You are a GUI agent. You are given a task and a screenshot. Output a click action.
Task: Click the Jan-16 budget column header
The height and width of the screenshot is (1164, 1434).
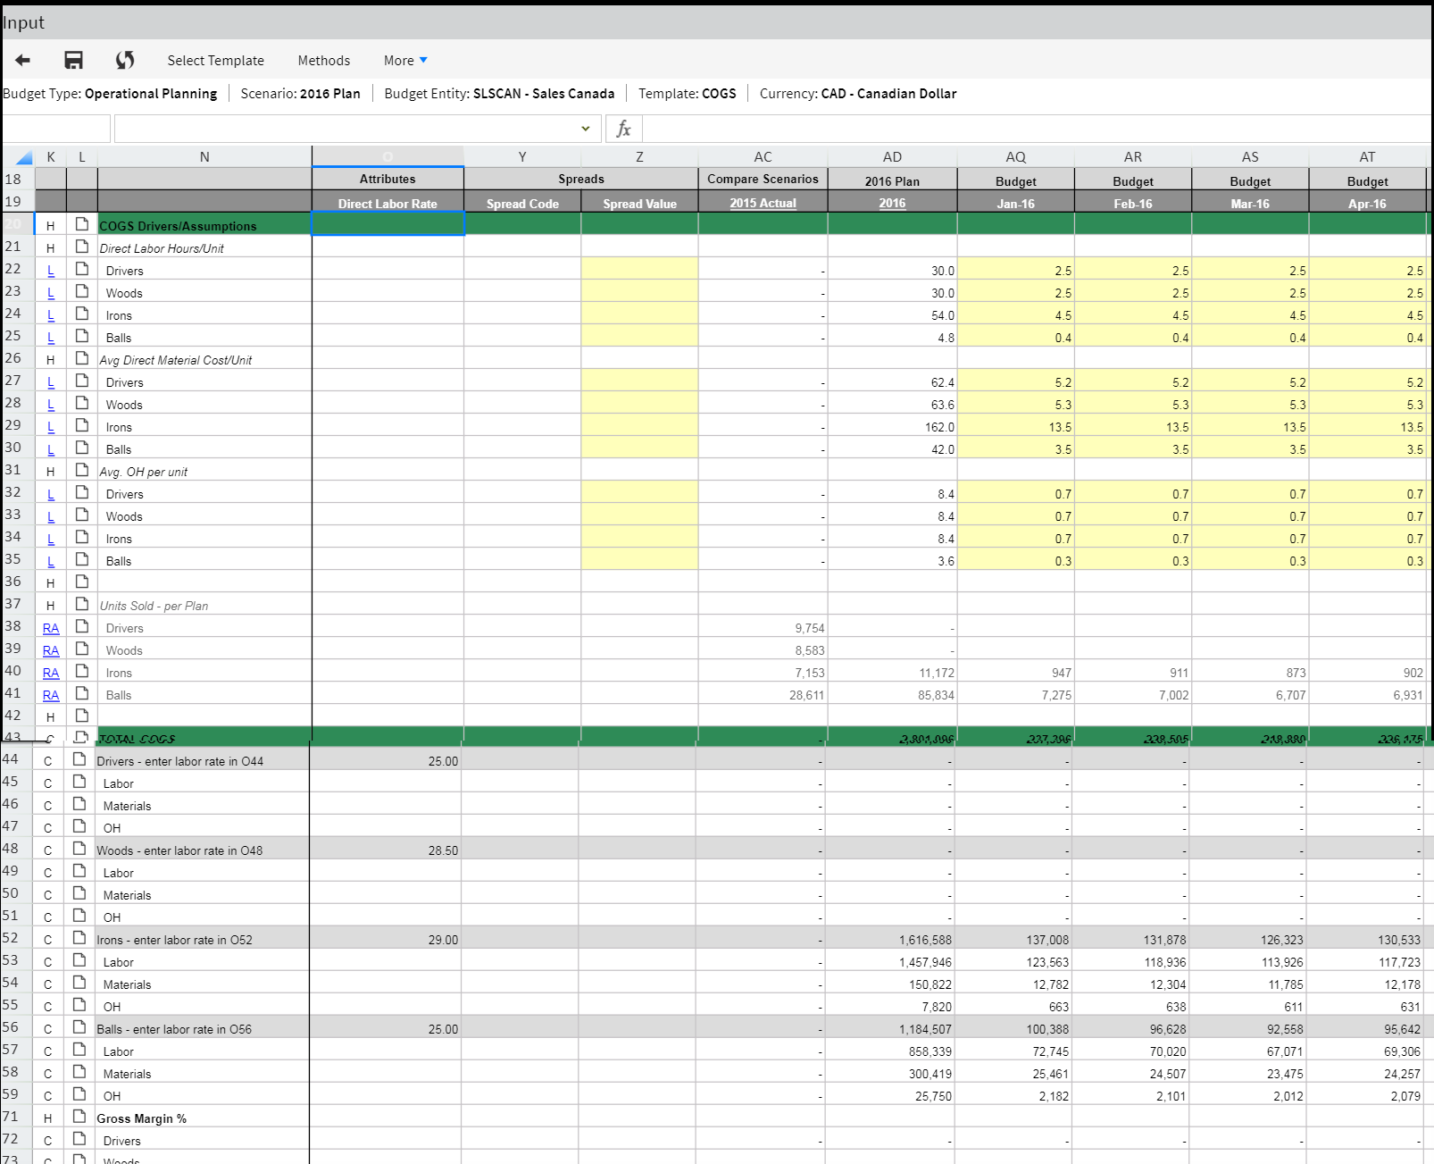1016,204
